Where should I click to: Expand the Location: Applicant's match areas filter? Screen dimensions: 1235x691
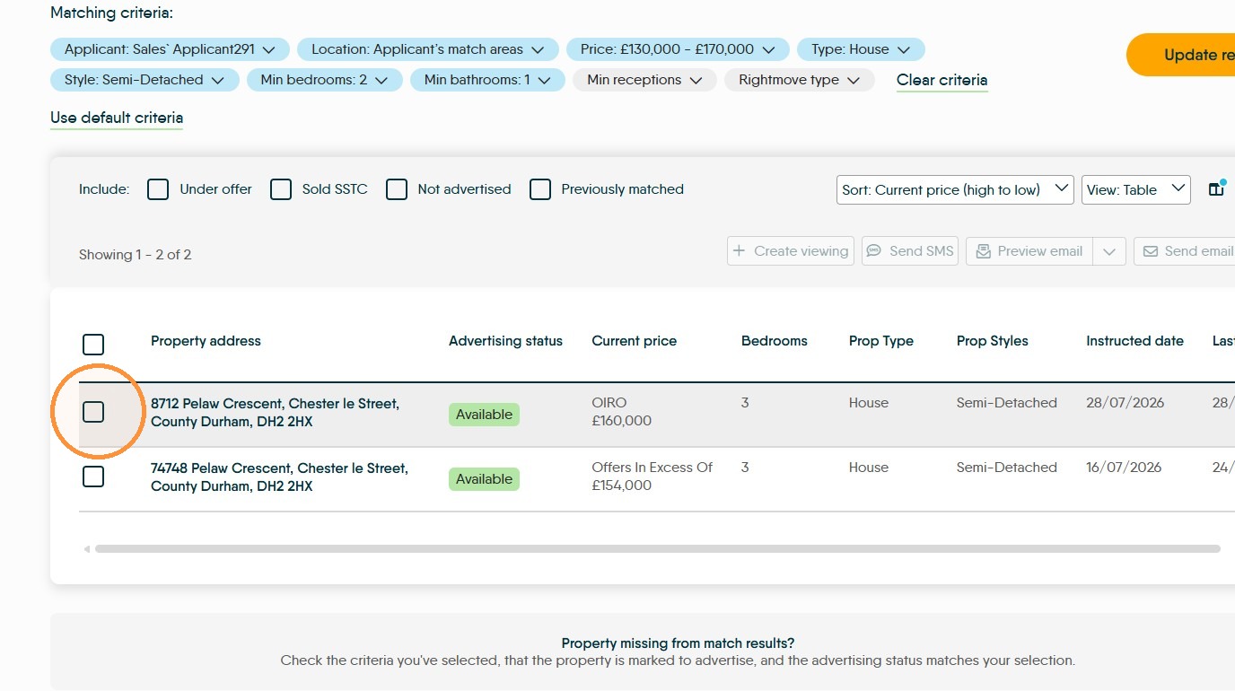pos(428,49)
